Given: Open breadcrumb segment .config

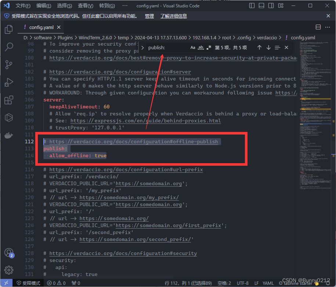Looking at the screenshot, I should (x=244, y=38).
